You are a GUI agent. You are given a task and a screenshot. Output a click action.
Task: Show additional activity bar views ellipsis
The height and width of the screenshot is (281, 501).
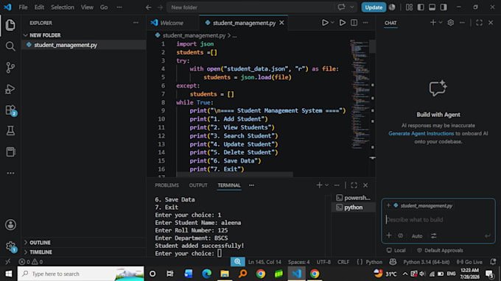[10, 173]
